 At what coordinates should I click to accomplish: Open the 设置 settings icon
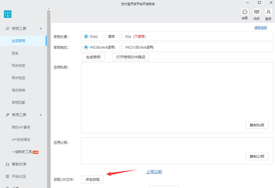[7, 187]
